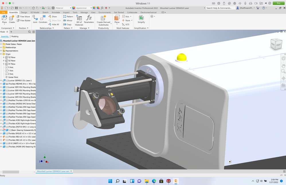Click the Home view icon in quick access toolbar
The height and width of the screenshot is (185, 286).
33,8
